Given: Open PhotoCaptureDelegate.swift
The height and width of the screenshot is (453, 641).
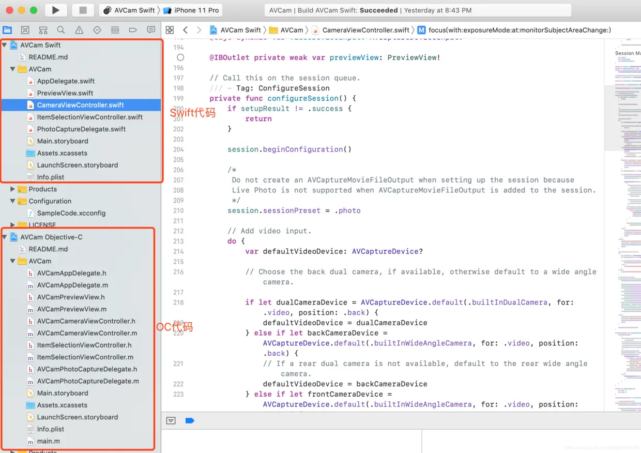Looking at the screenshot, I should click(x=81, y=129).
